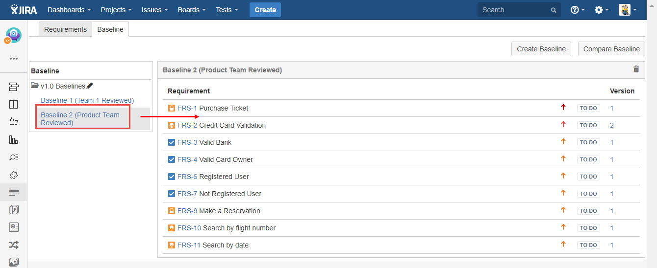Open the Issues menu

(x=154, y=10)
